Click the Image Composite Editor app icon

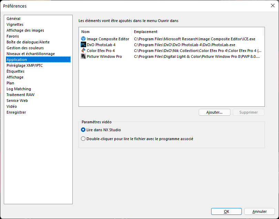pos(83,39)
